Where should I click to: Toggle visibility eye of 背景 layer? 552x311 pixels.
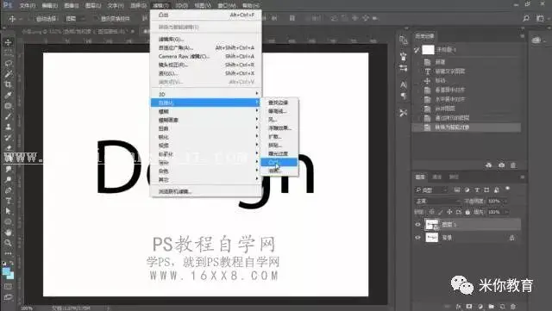[x=417, y=238]
